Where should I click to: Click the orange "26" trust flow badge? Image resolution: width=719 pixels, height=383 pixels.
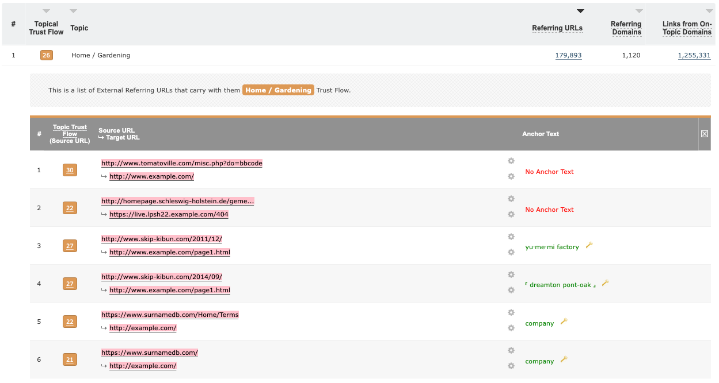[x=46, y=55]
